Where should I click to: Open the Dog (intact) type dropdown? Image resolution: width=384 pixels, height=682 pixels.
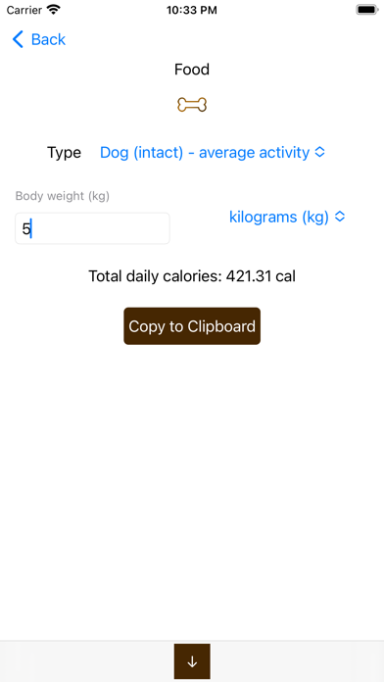point(213,152)
